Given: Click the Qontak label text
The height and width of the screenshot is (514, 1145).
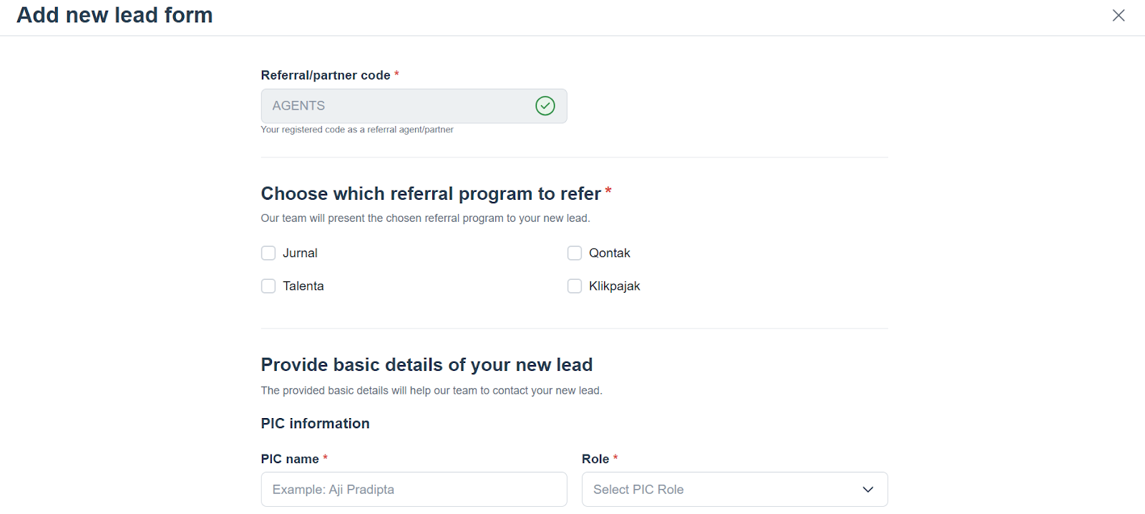Looking at the screenshot, I should pyautogui.click(x=610, y=253).
